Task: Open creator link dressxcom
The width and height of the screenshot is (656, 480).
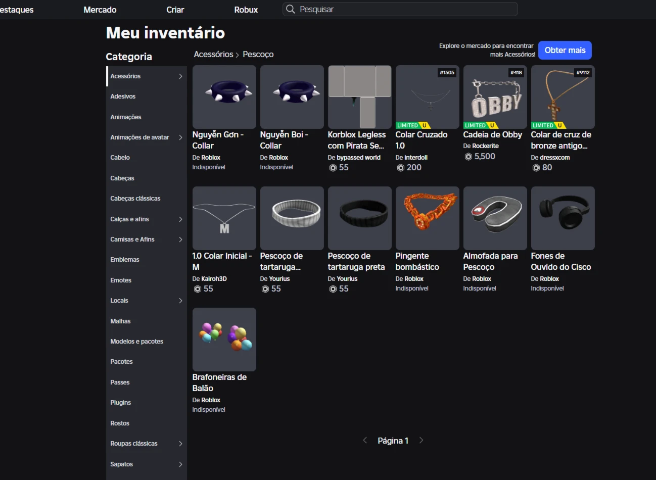Action: point(555,158)
